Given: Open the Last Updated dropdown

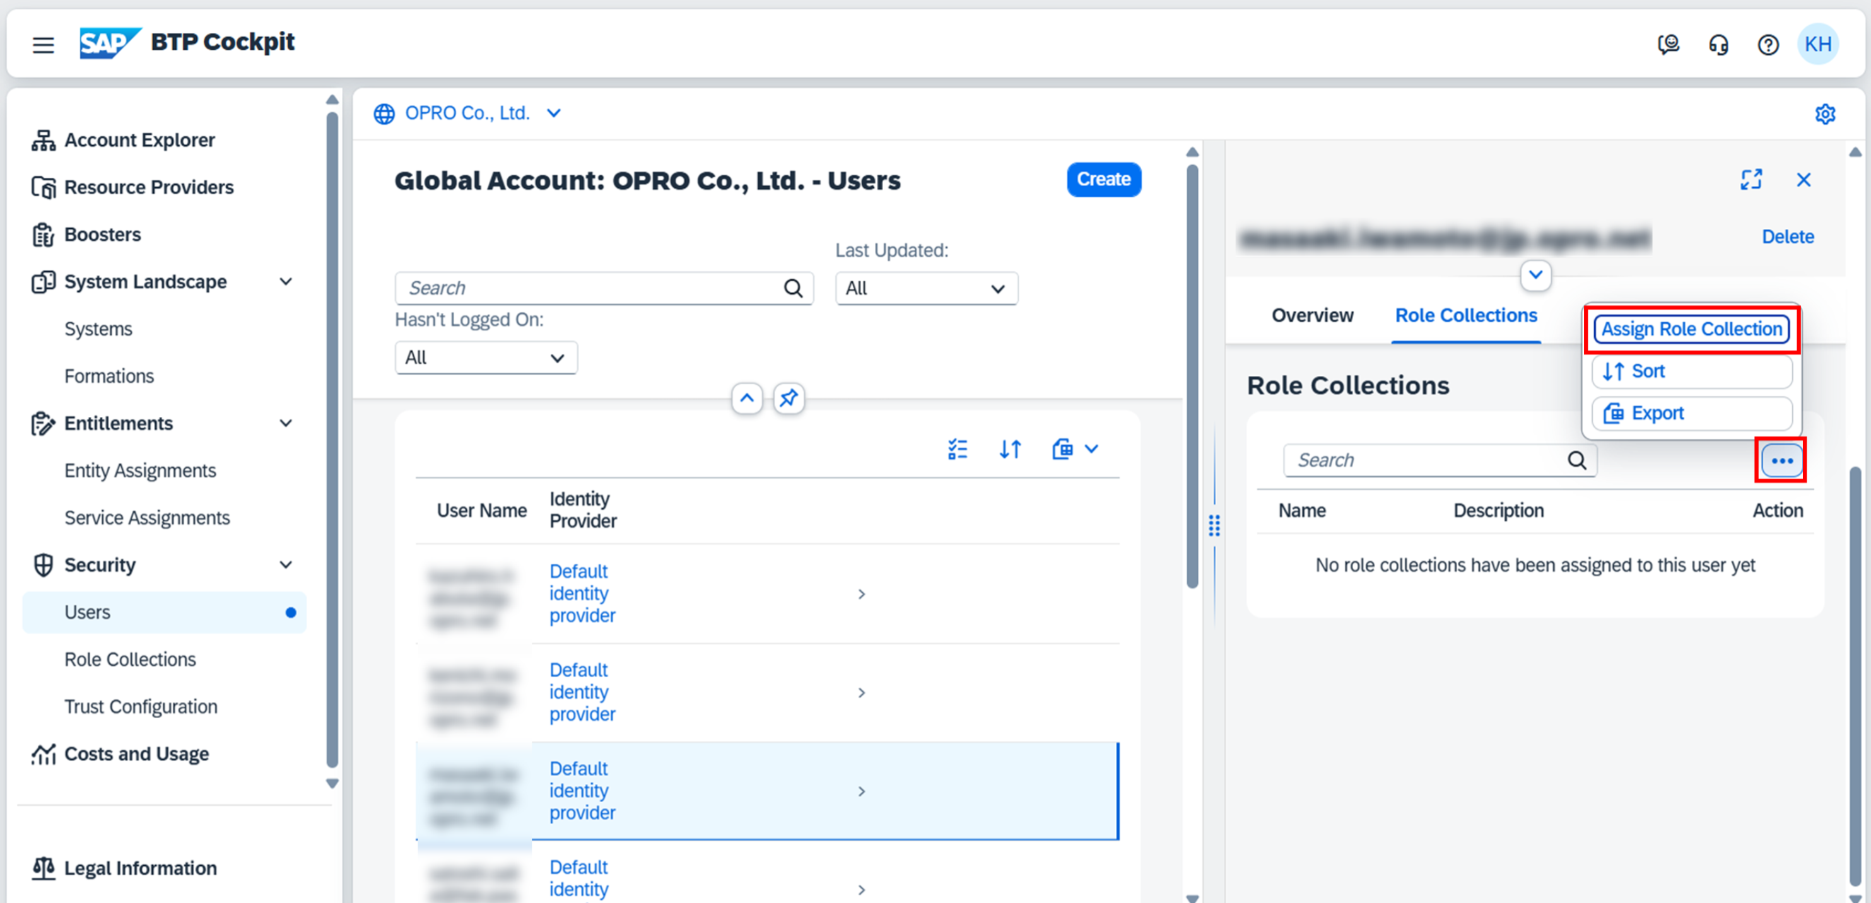Looking at the screenshot, I should point(926,288).
